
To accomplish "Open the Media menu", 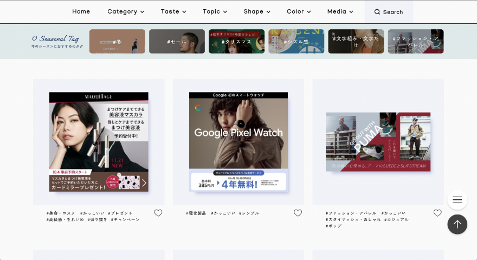I will pyautogui.click(x=340, y=11).
